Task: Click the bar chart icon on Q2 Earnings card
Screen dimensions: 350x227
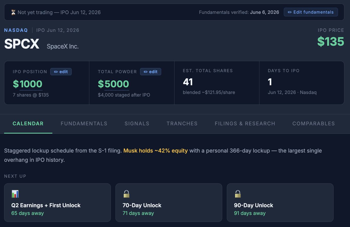Action: click(x=15, y=194)
